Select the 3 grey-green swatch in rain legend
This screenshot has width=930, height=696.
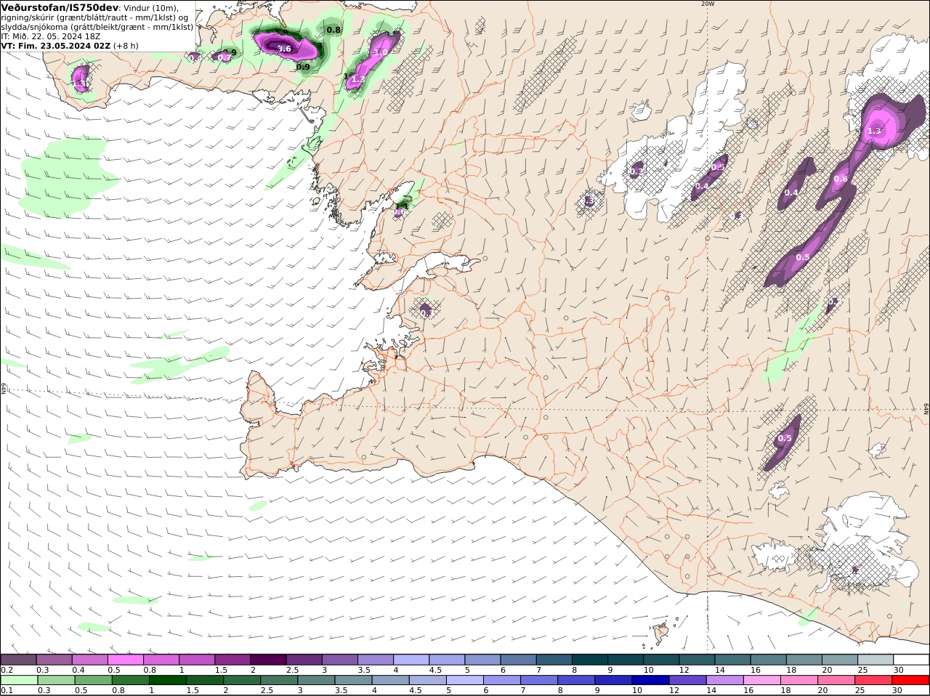click(x=316, y=680)
